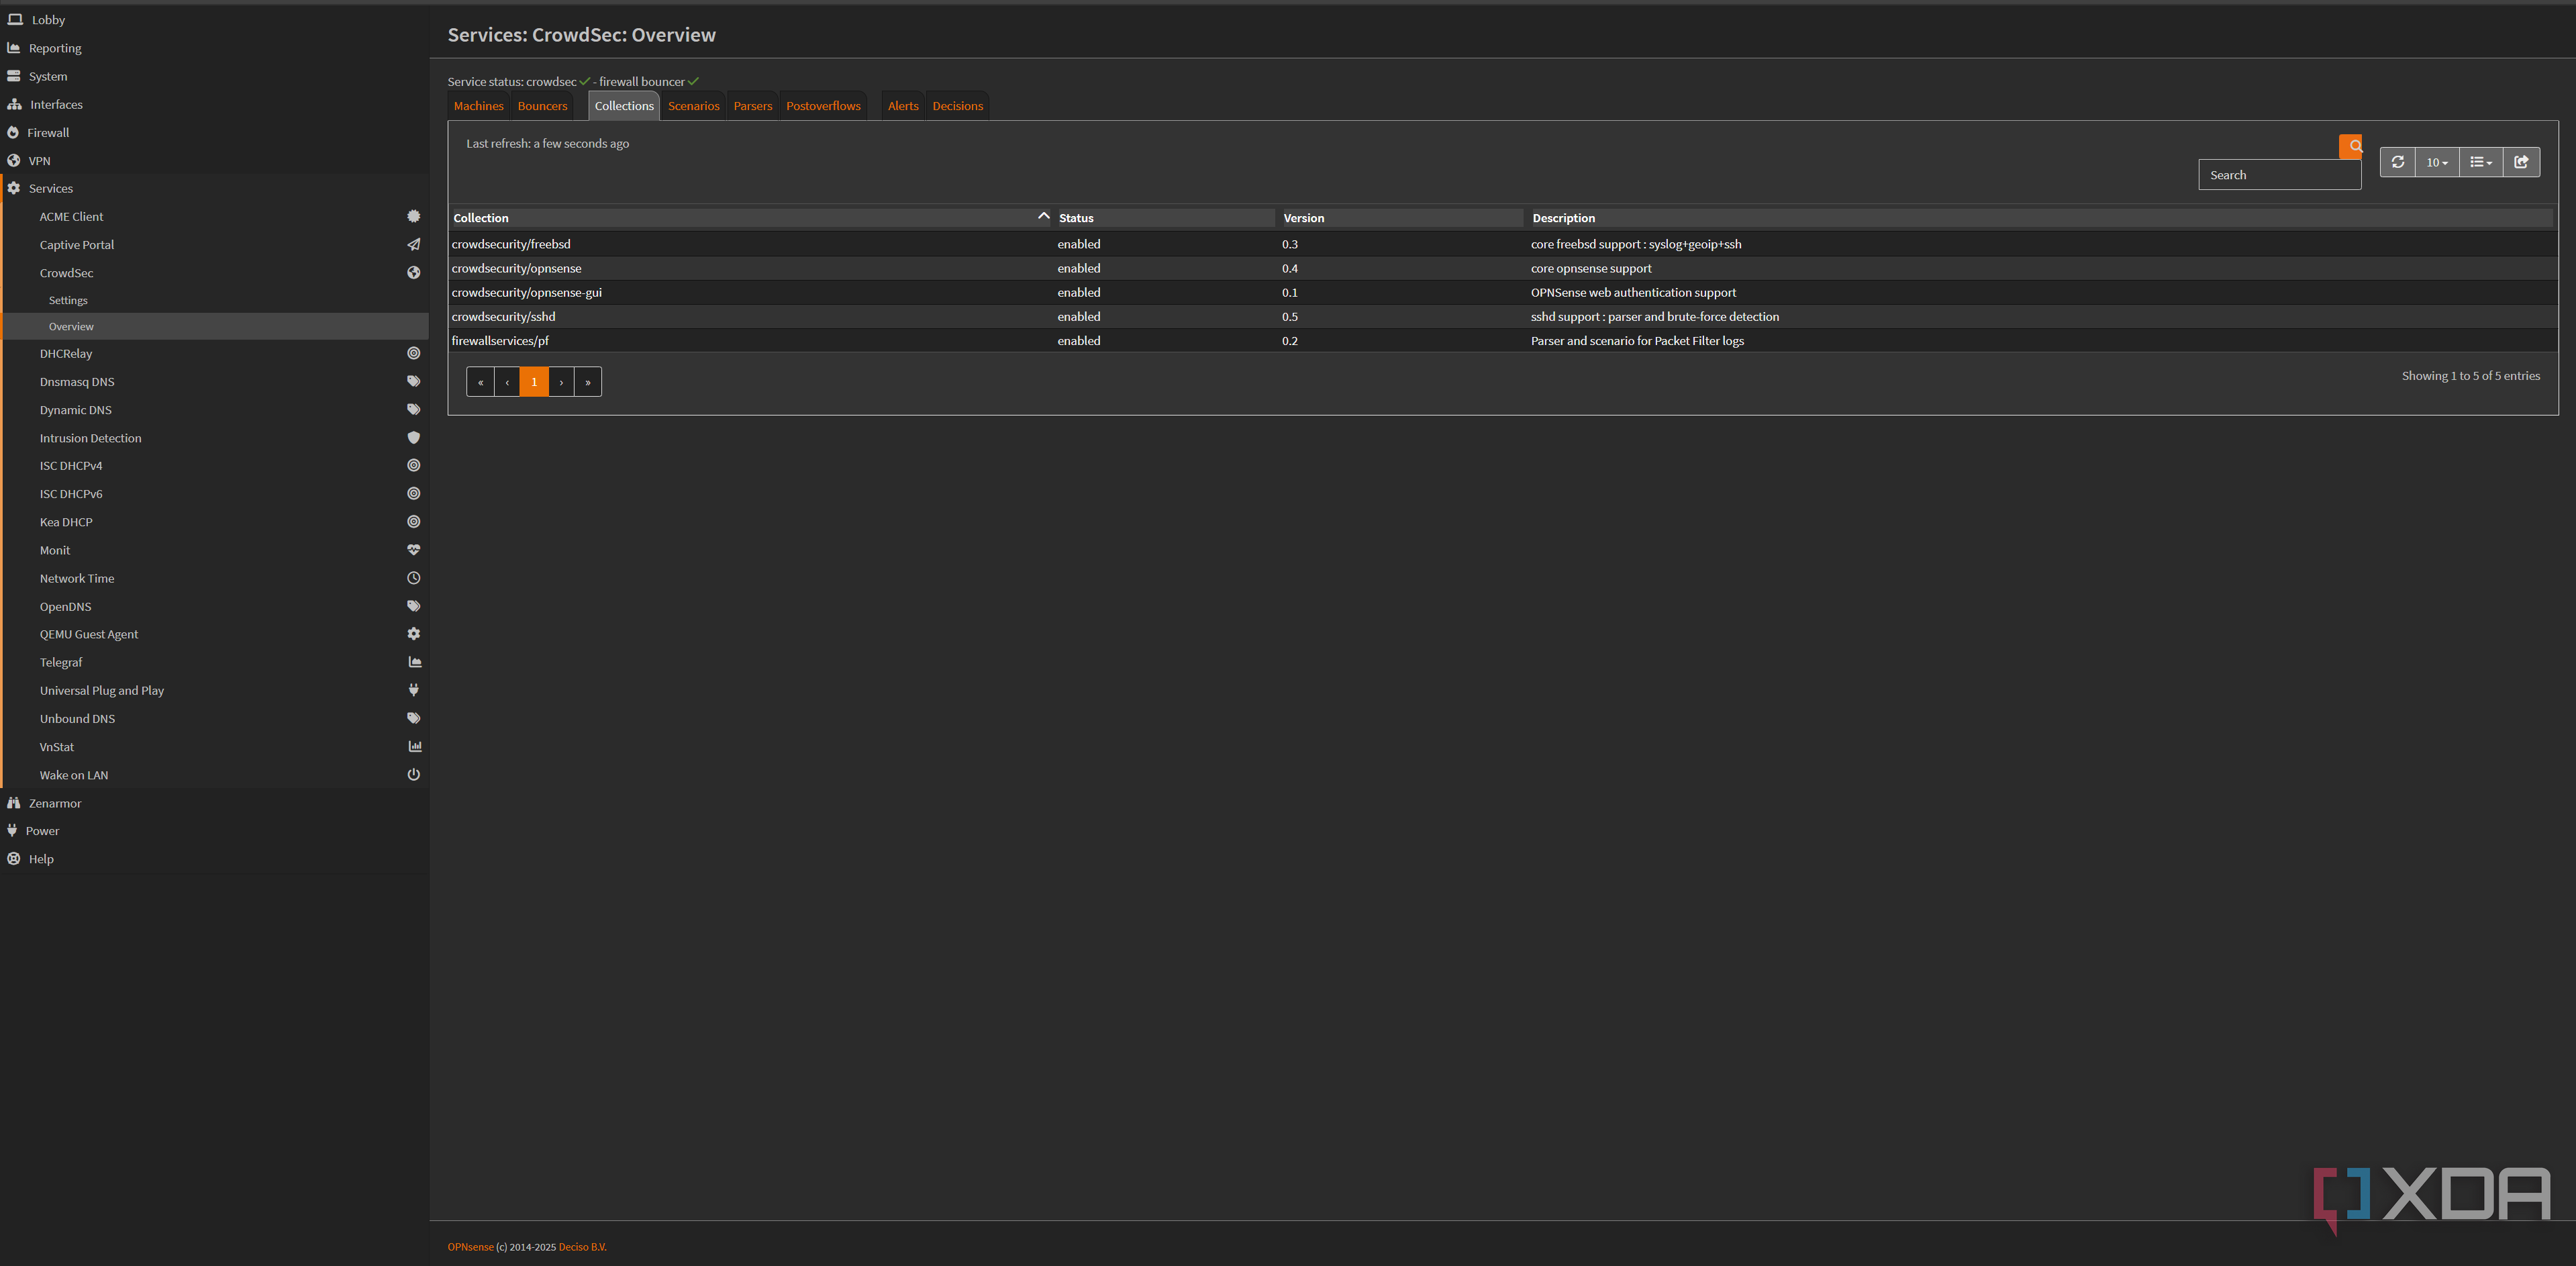Go to next page with › button
The width and height of the screenshot is (2576, 1266).
[561, 382]
